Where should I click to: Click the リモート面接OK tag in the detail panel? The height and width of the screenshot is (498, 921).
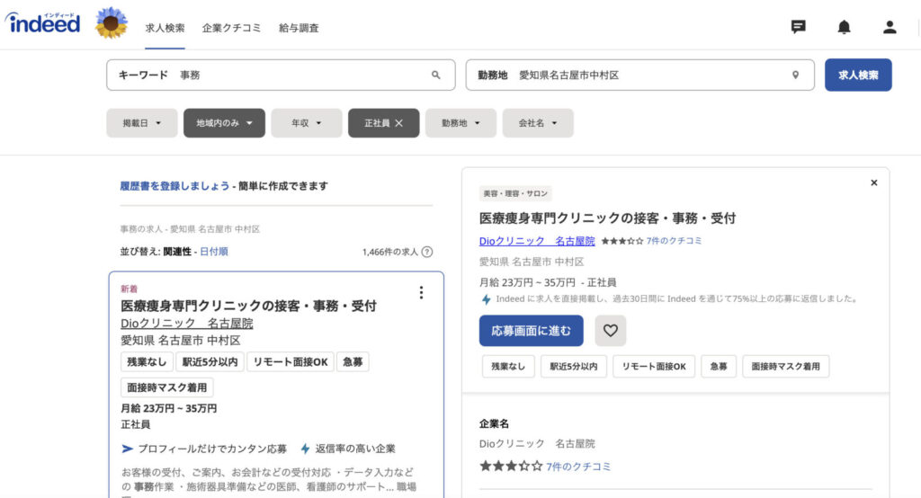(654, 367)
